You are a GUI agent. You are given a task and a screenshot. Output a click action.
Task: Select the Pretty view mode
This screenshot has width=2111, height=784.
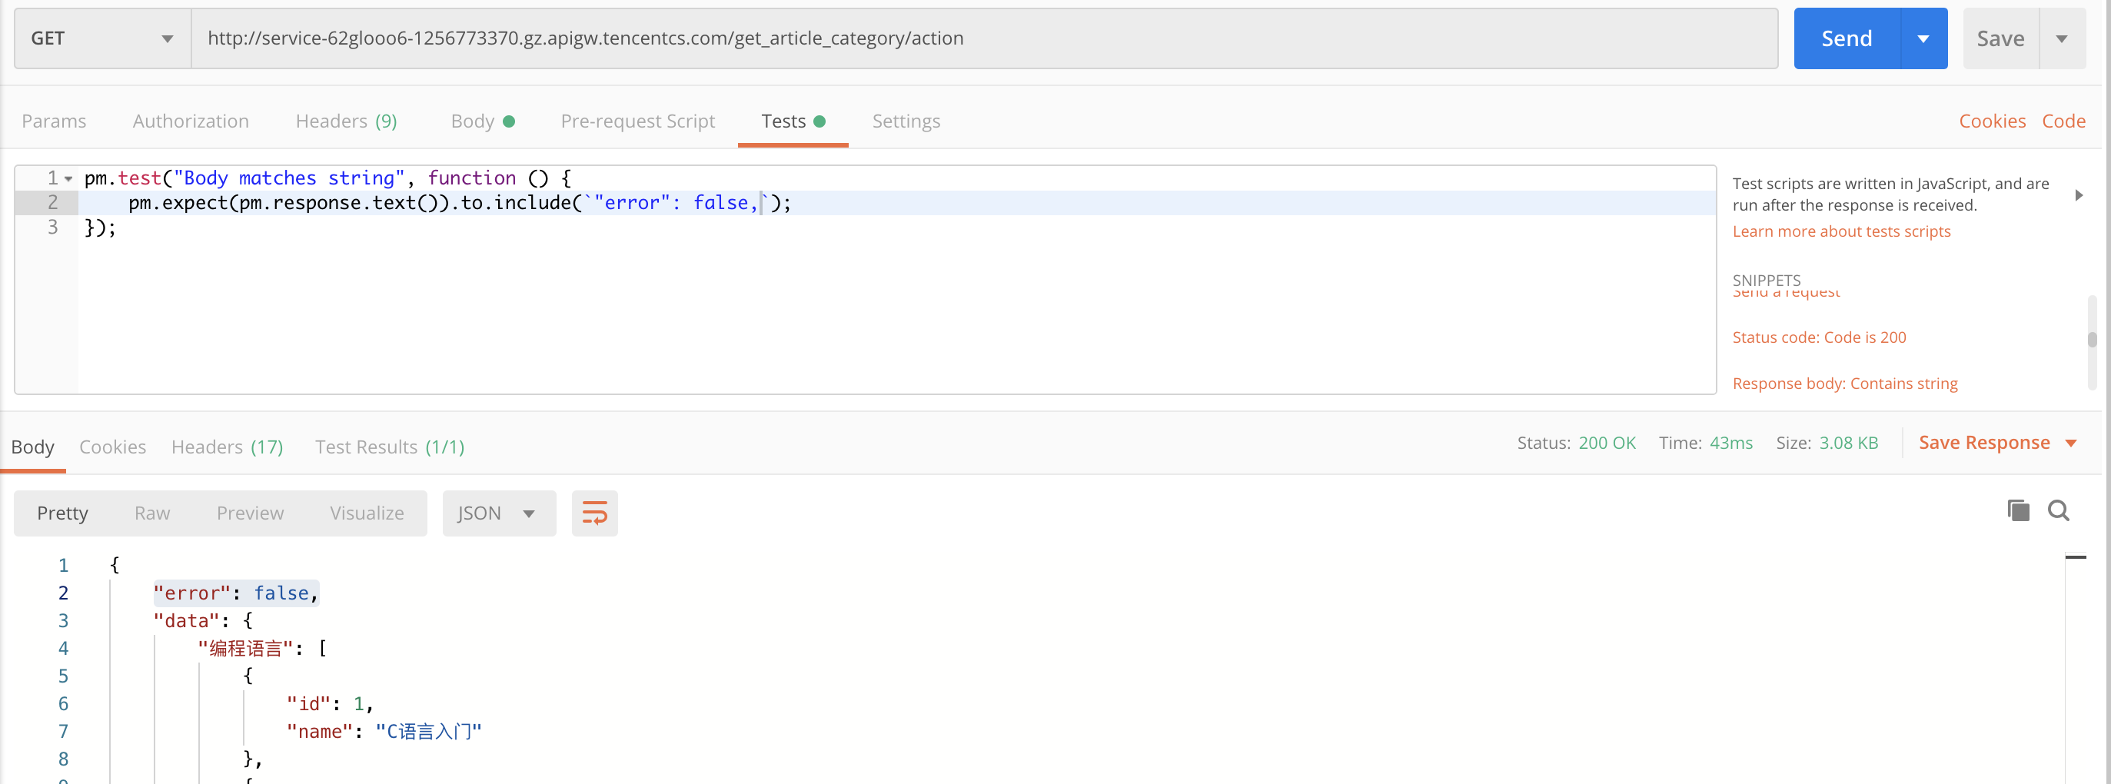pos(62,513)
